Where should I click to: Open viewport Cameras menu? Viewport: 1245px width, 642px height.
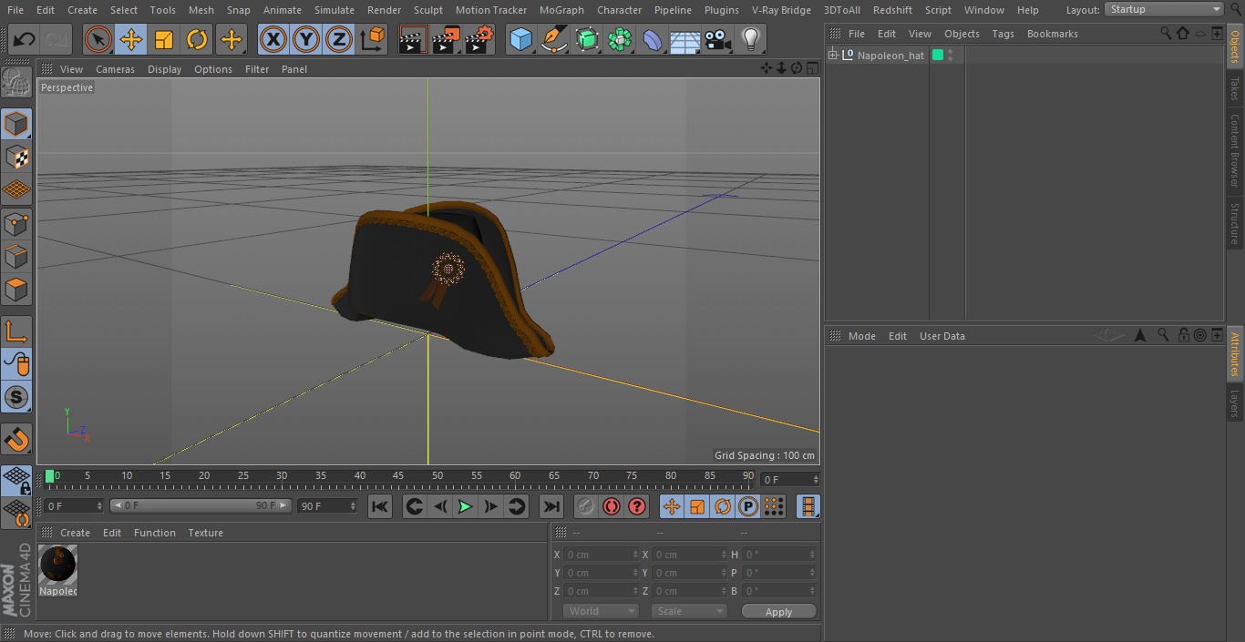115,69
